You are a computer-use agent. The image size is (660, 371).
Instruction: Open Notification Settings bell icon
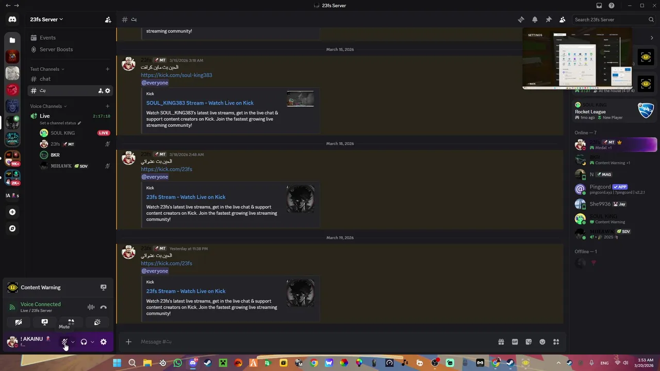pyautogui.click(x=535, y=20)
